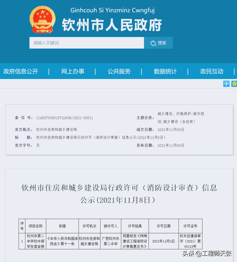Viewport: 237px width, 262px height.
Task: Click row number 1 cell
Action: point(22,241)
